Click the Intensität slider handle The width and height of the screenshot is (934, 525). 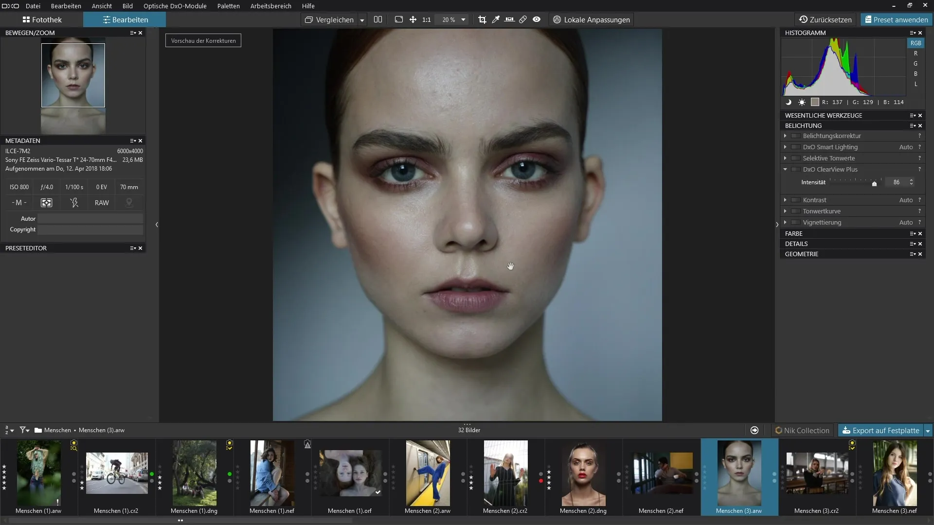[874, 184]
